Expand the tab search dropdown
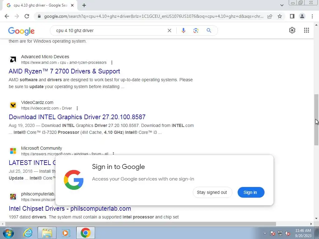 click(x=282, y=5)
